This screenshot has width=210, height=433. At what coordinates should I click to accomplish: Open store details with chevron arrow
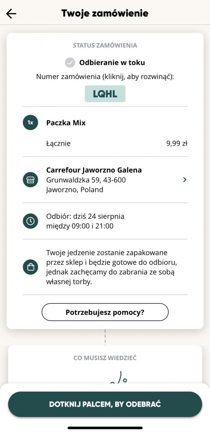pos(185,180)
